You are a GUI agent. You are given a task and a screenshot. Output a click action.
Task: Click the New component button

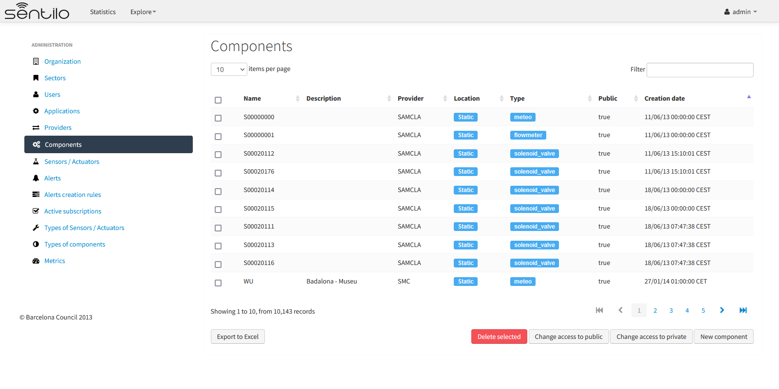724,336
